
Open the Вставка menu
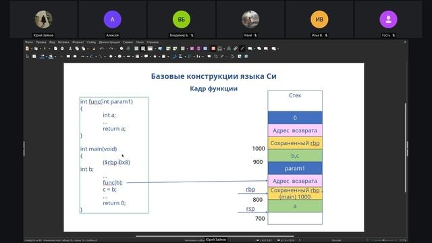tap(63, 42)
